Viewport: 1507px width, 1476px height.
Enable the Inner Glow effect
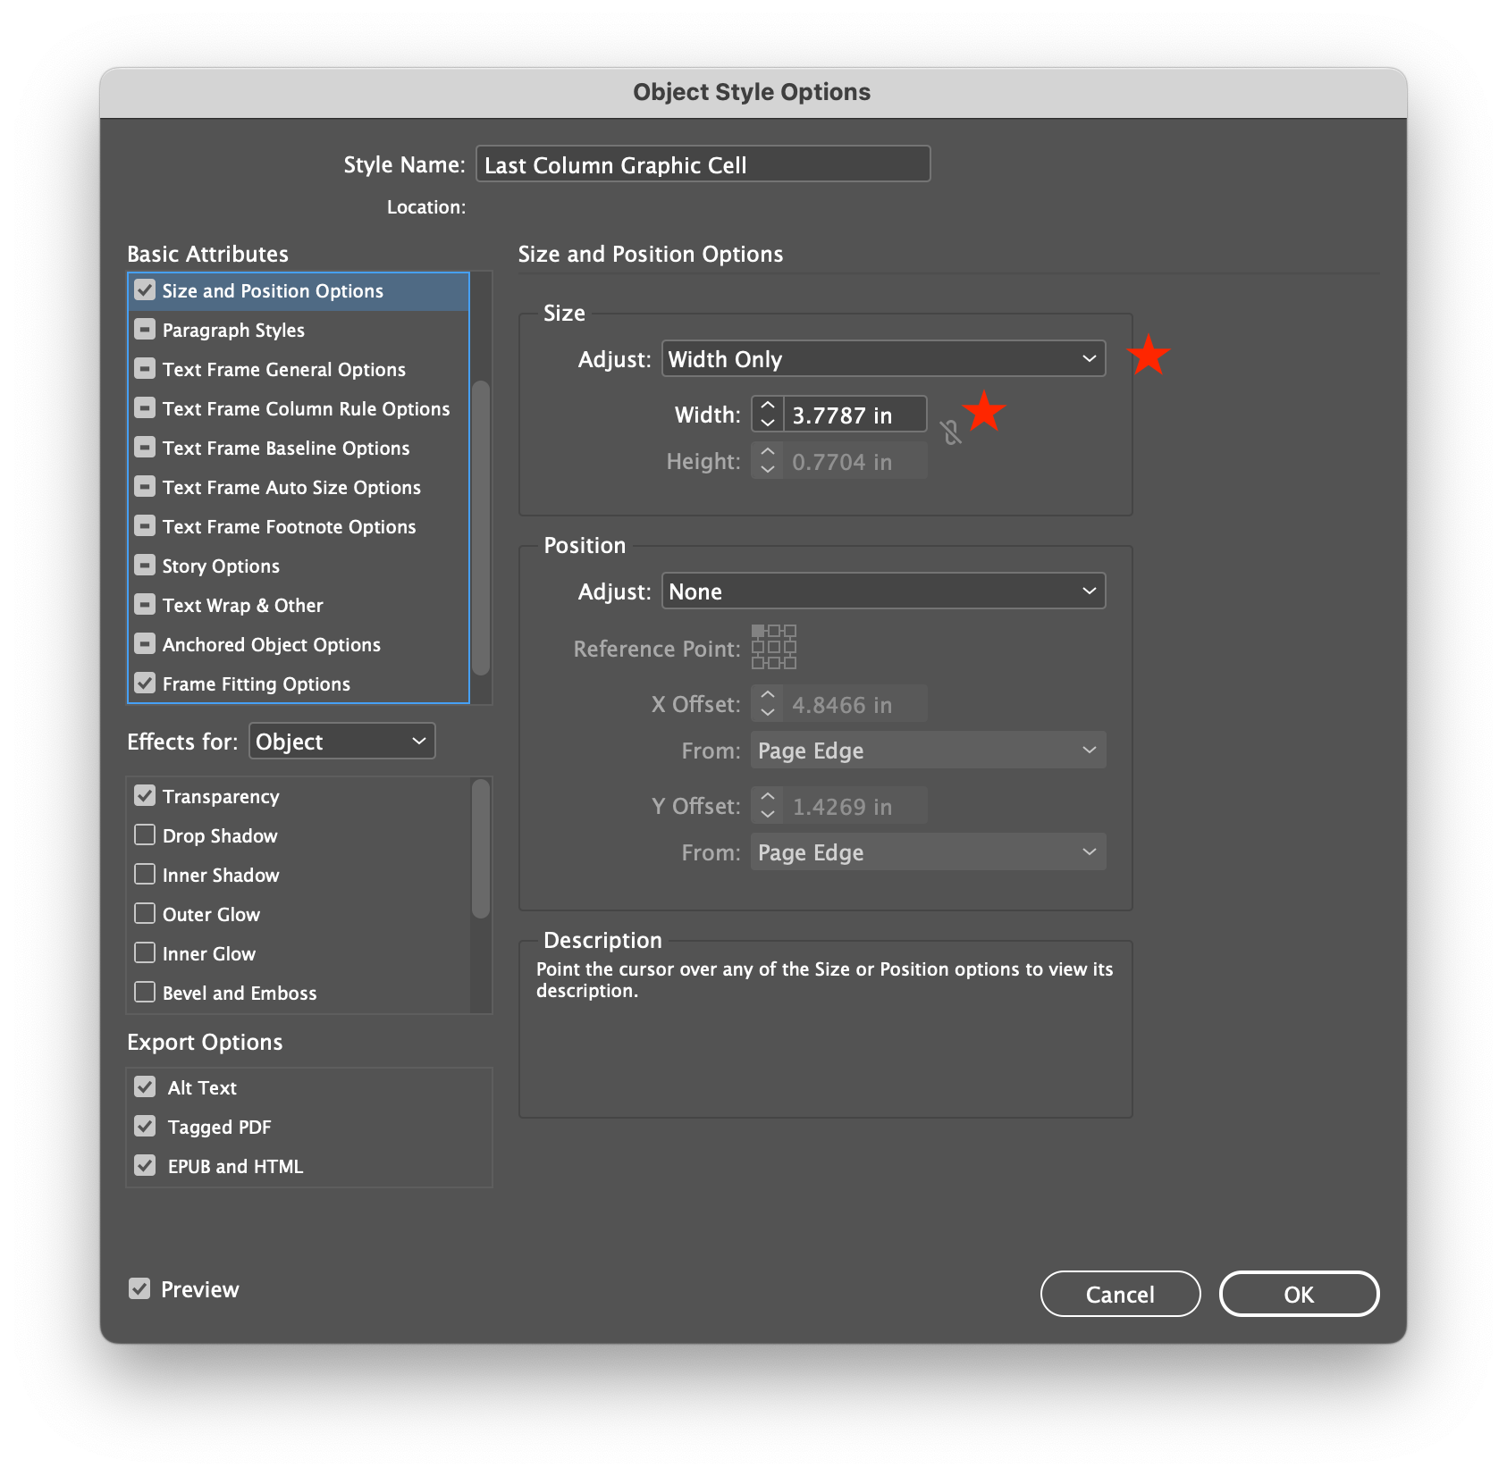point(145,952)
